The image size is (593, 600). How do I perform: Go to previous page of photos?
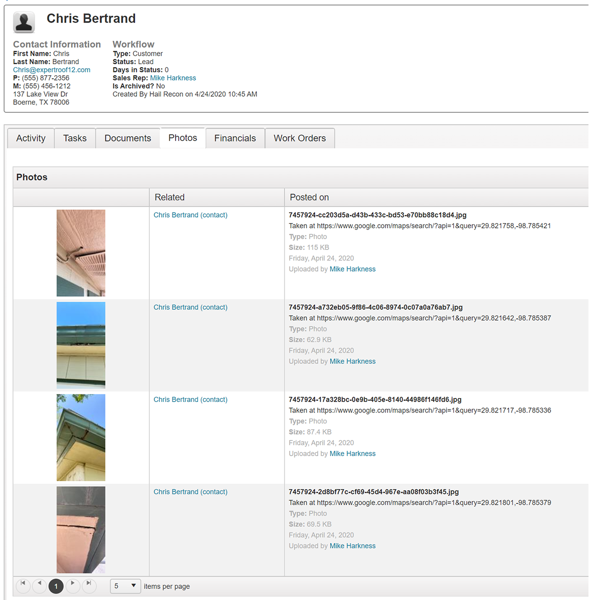coord(40,585)
